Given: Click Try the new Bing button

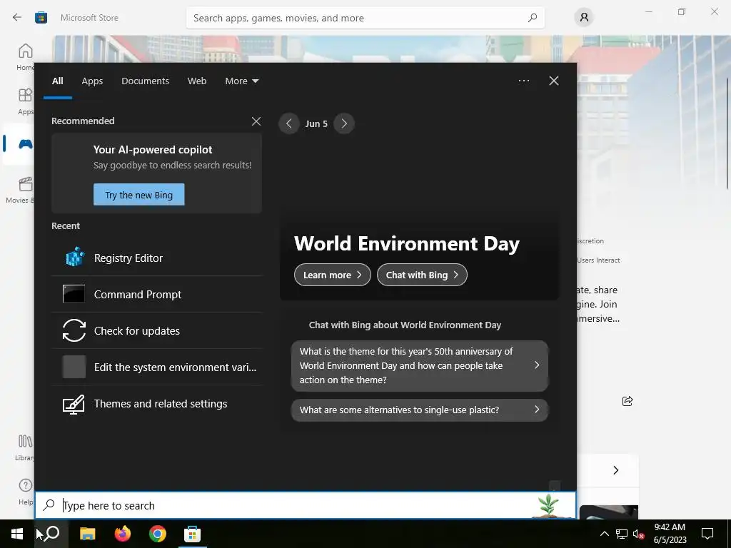Looking at the screenshot, I should [x=139, y=195].
